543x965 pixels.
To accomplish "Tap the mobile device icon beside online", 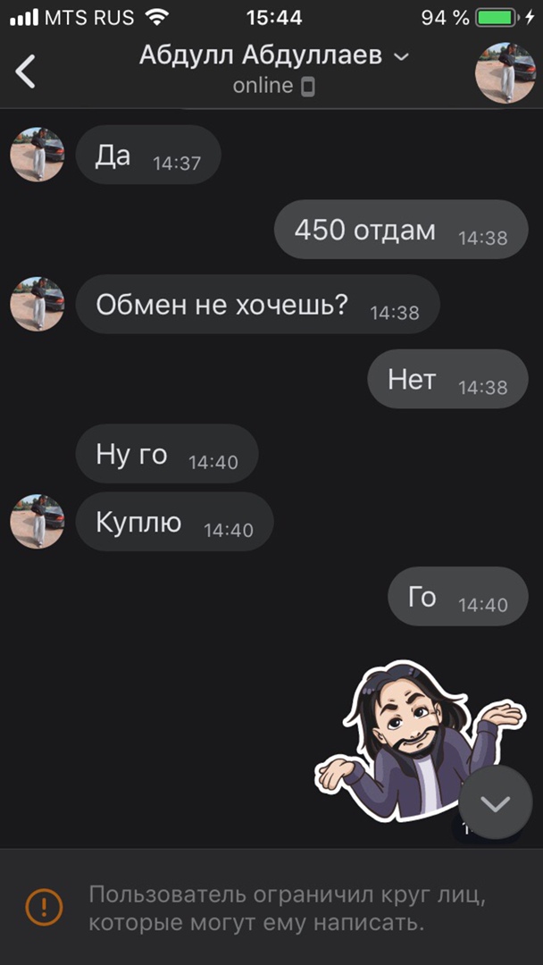I will (308, 88).
